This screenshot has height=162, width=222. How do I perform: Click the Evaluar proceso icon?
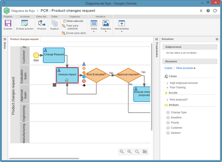25,23
